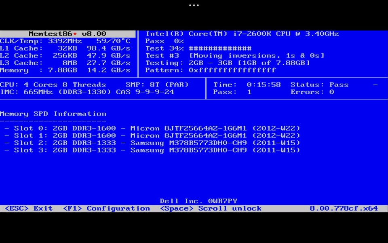This screenshot has width=388, height=243.
Task: Click the 8.00.778cf.x64 build string
Action: [x=344, y=208]
